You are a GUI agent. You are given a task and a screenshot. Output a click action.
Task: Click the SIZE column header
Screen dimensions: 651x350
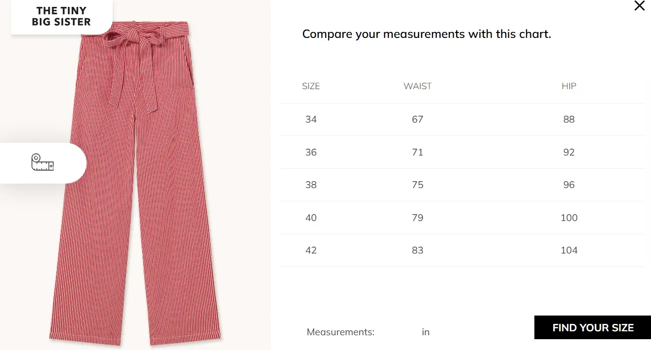310,86
